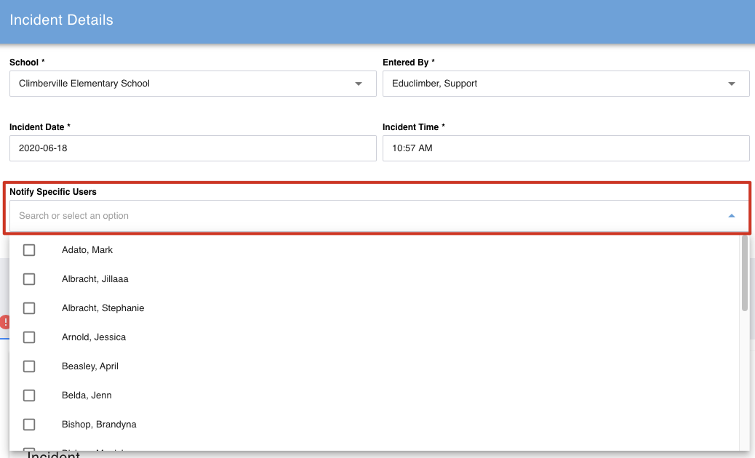This screenshot has width=755, height=458.
Task: Open the School dropdown arrow
Action: [359, 84]
